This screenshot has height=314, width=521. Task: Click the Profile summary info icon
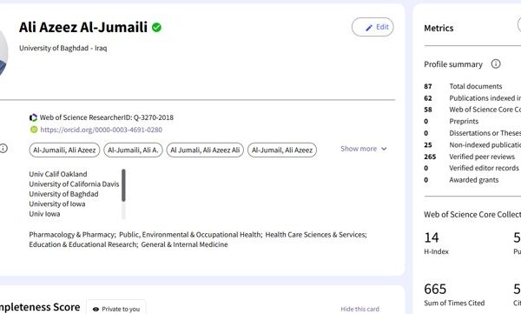(496, 64)
